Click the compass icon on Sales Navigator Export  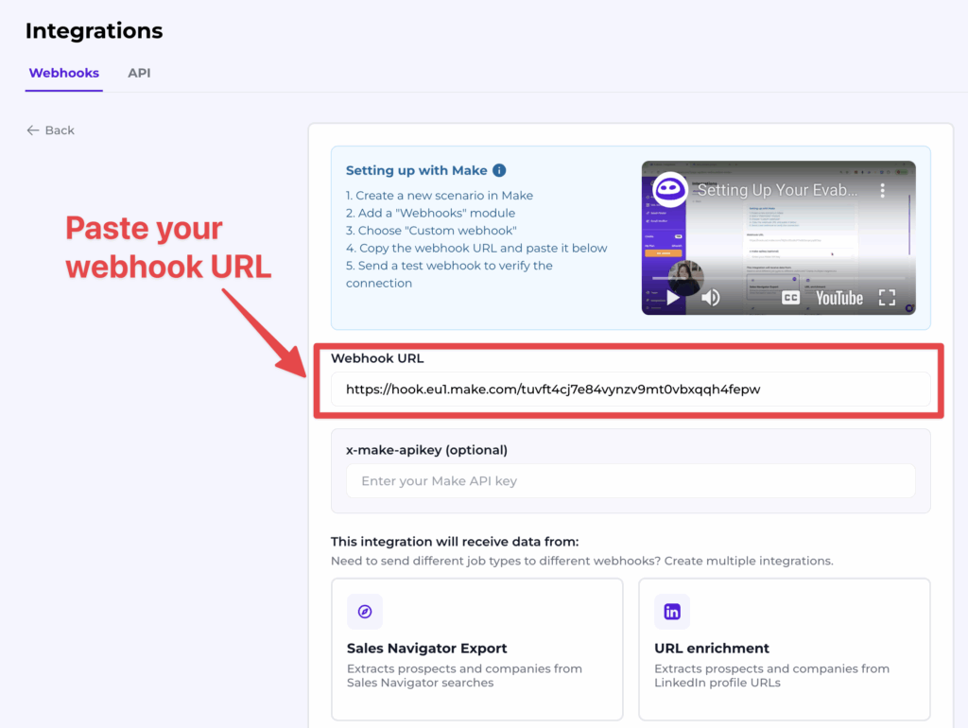[365, 612]
